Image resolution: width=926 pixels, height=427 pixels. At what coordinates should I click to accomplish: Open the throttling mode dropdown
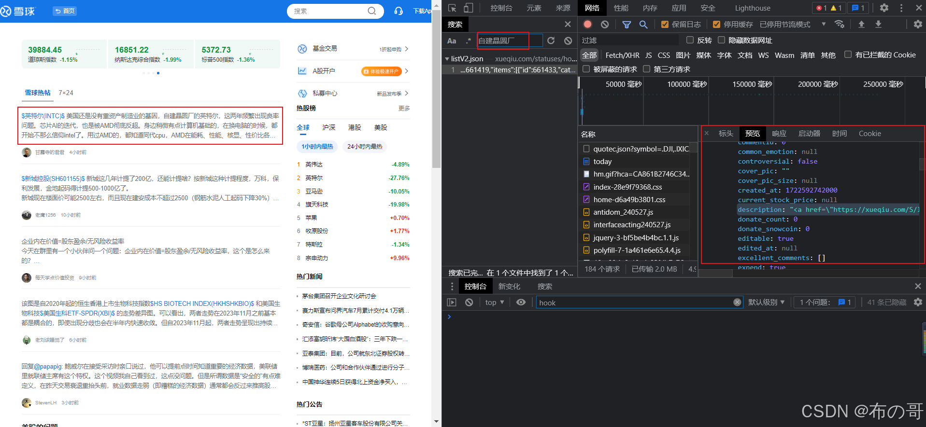point(793,24)
